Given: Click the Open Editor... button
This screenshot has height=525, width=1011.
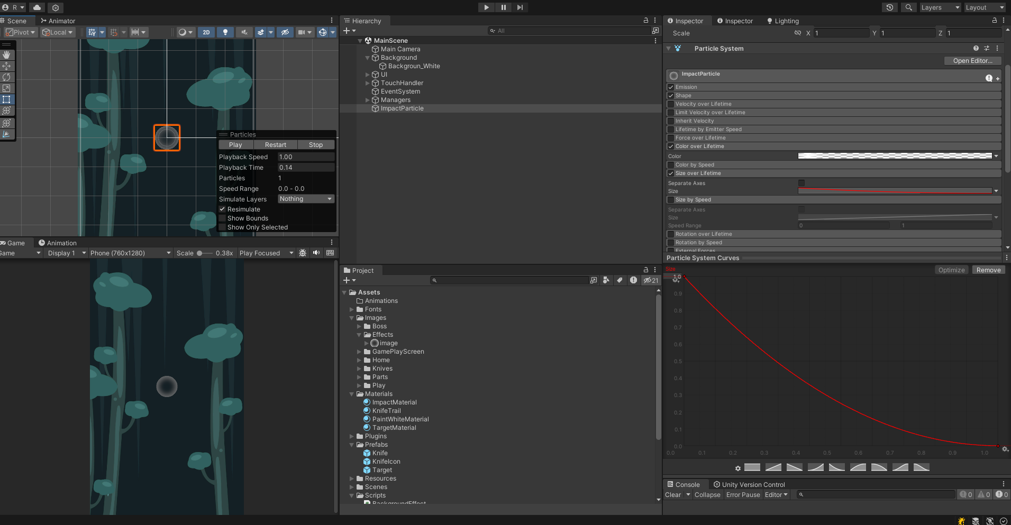Looking at the screenshot, I should [972, 61].
